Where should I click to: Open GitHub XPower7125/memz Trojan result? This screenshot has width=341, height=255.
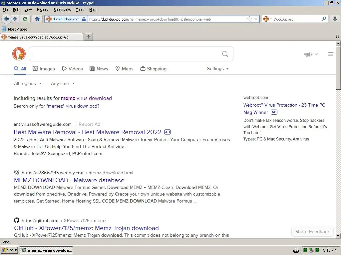coord(86,228)
